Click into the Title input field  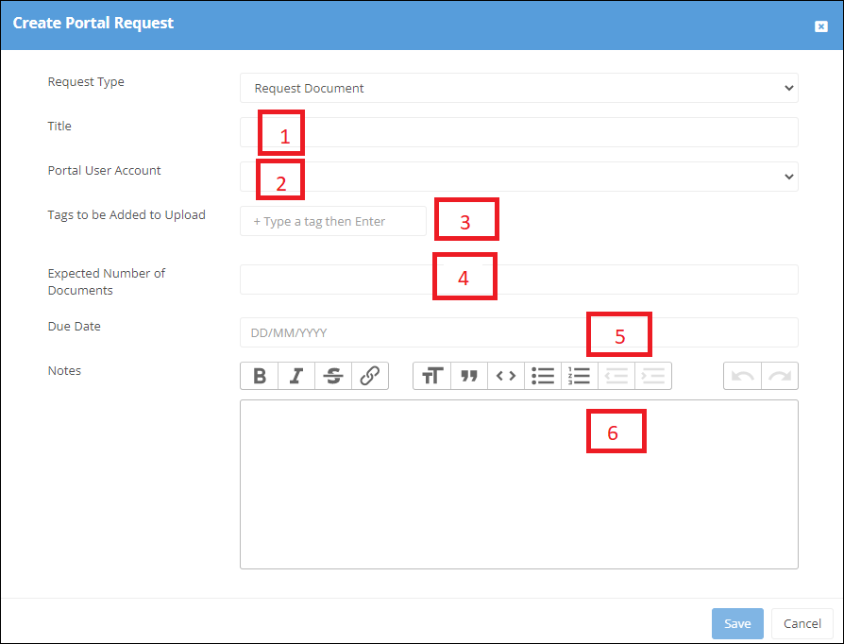tap(519, 132)
